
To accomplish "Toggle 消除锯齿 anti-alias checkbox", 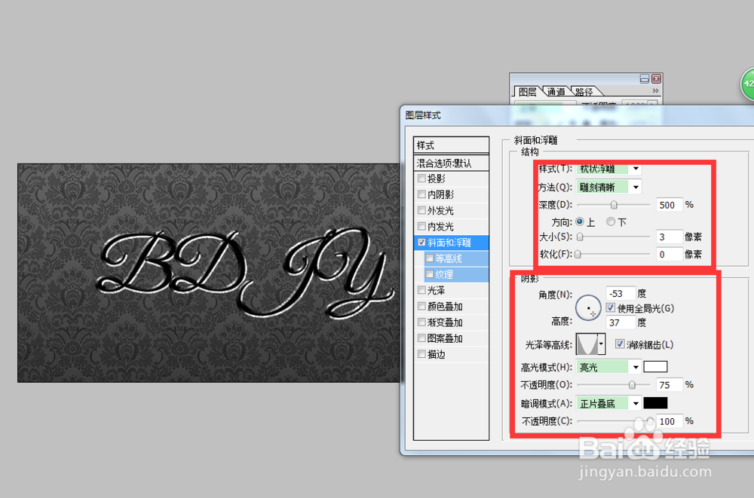I will [x=620, y=344].
